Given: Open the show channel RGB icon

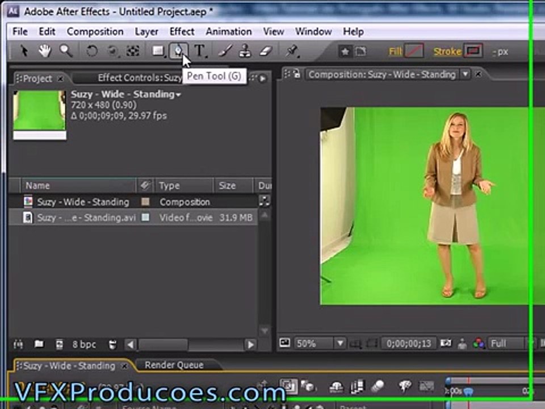Looking at the screenshot, I should pos(479,344).
